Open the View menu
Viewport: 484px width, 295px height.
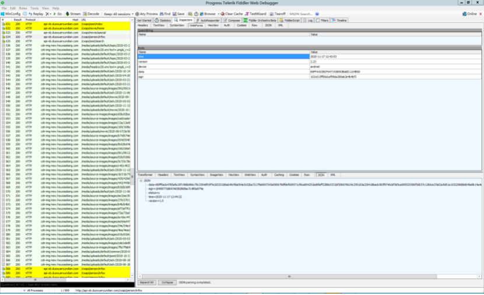tap(45, 8)
